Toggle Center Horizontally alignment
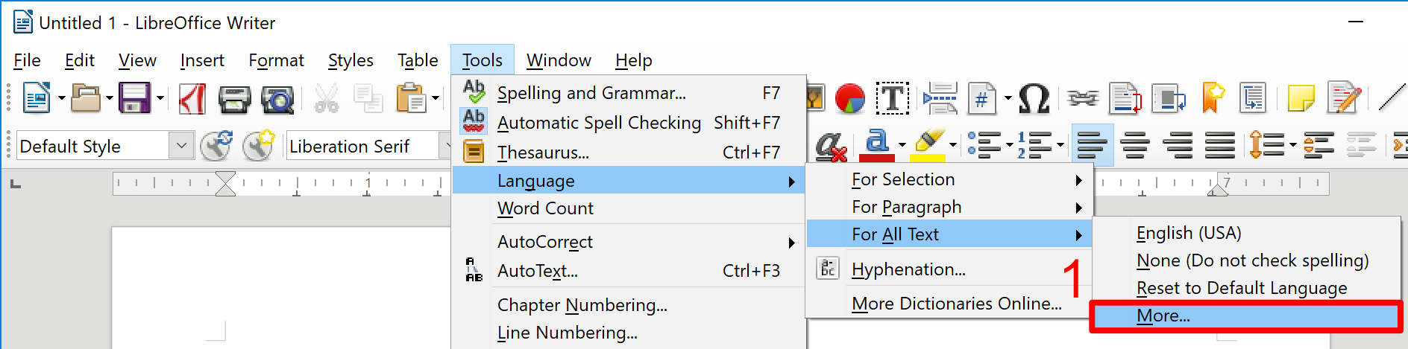The image size is (1408, 349). click(x=1135, y=145)
